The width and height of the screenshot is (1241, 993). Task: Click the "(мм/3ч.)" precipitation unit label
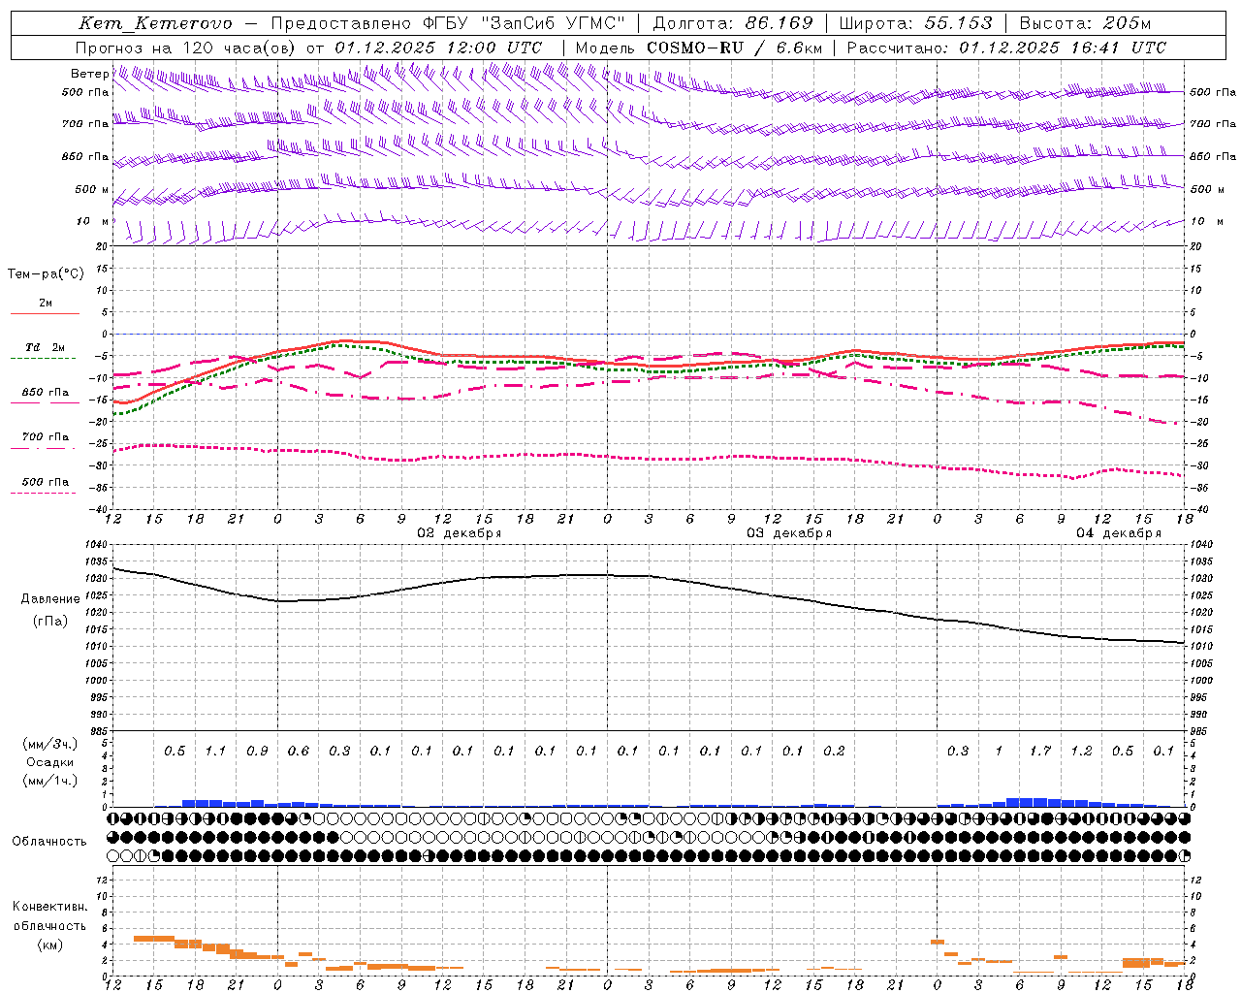50,744
